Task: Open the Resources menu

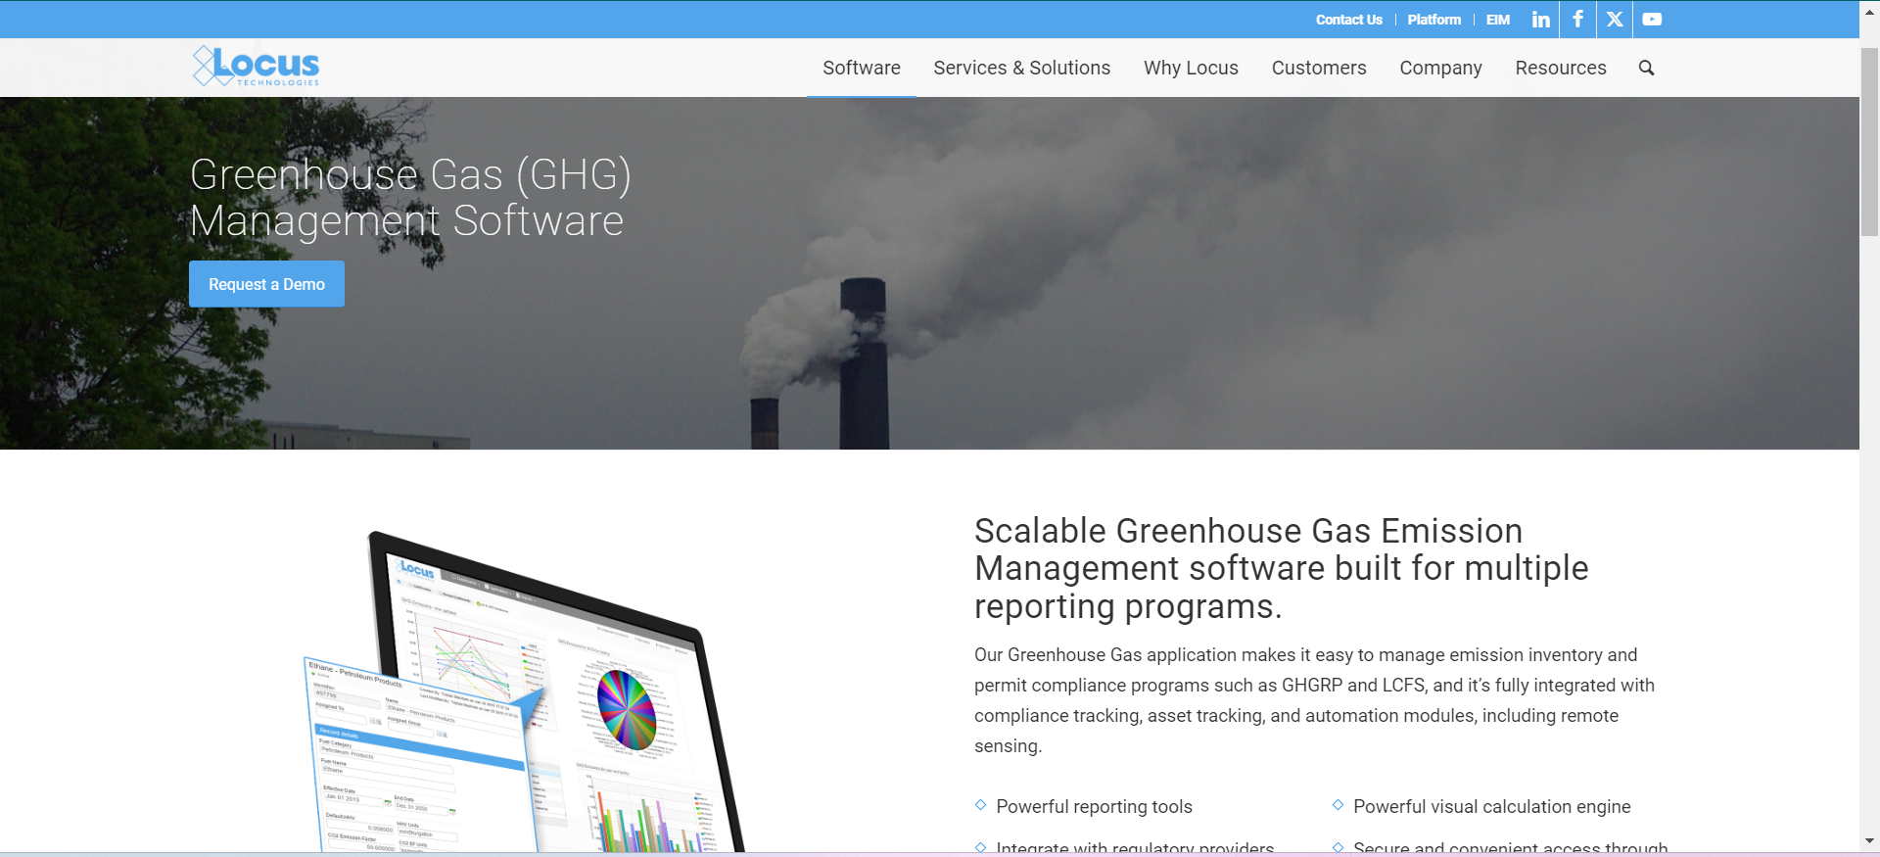Action: tap(1561, 68)
